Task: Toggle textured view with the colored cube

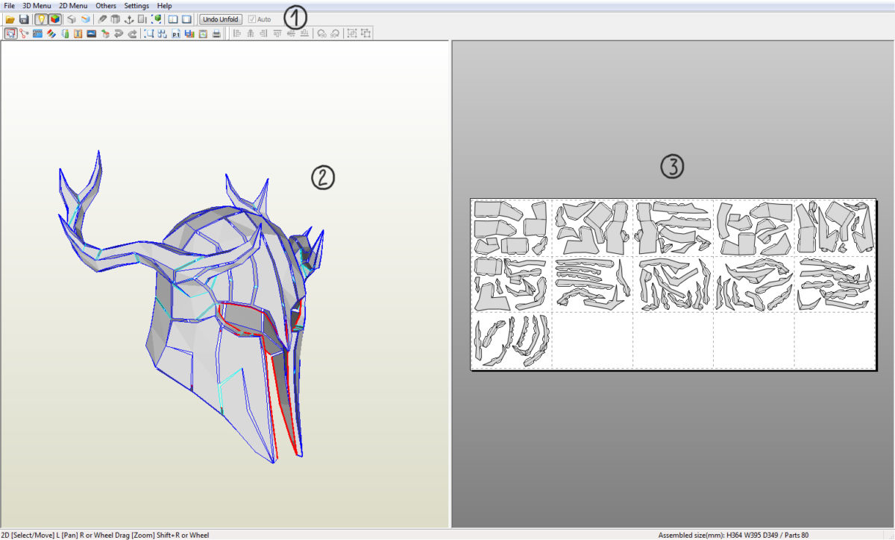Action: tap(54, 19)
